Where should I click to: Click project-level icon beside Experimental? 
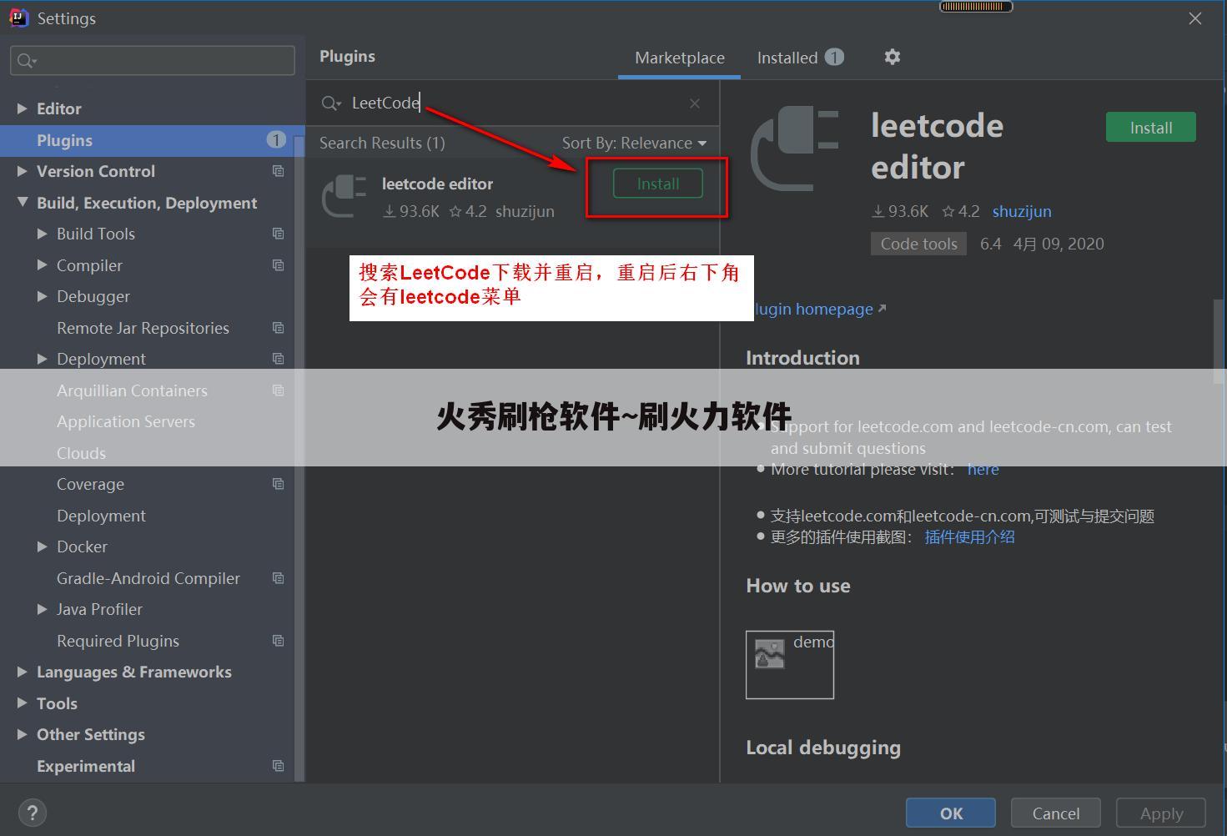pos(279,766)
